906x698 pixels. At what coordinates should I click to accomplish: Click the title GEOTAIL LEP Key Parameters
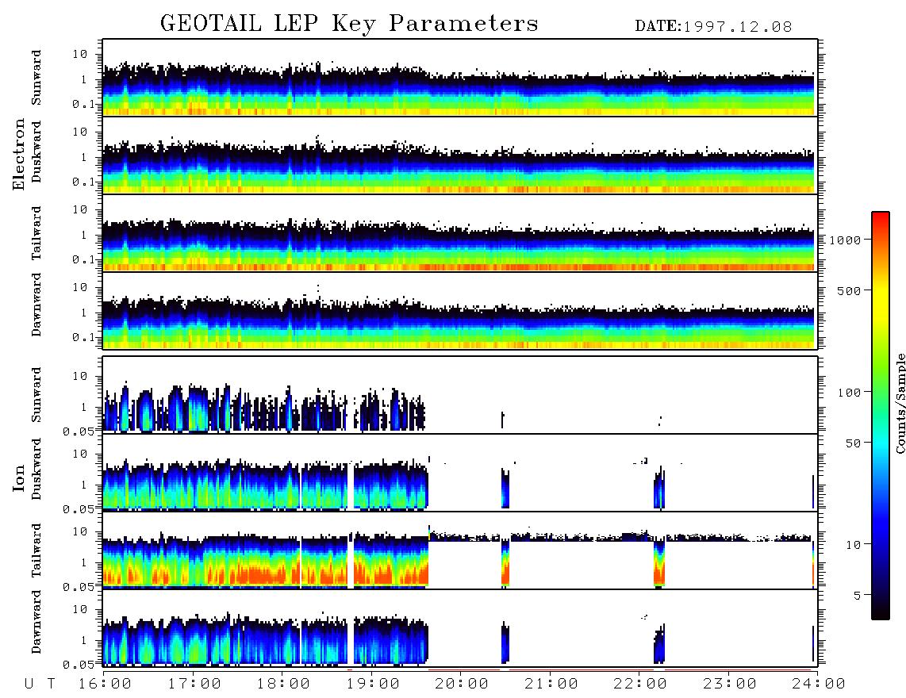pos(349,24)
